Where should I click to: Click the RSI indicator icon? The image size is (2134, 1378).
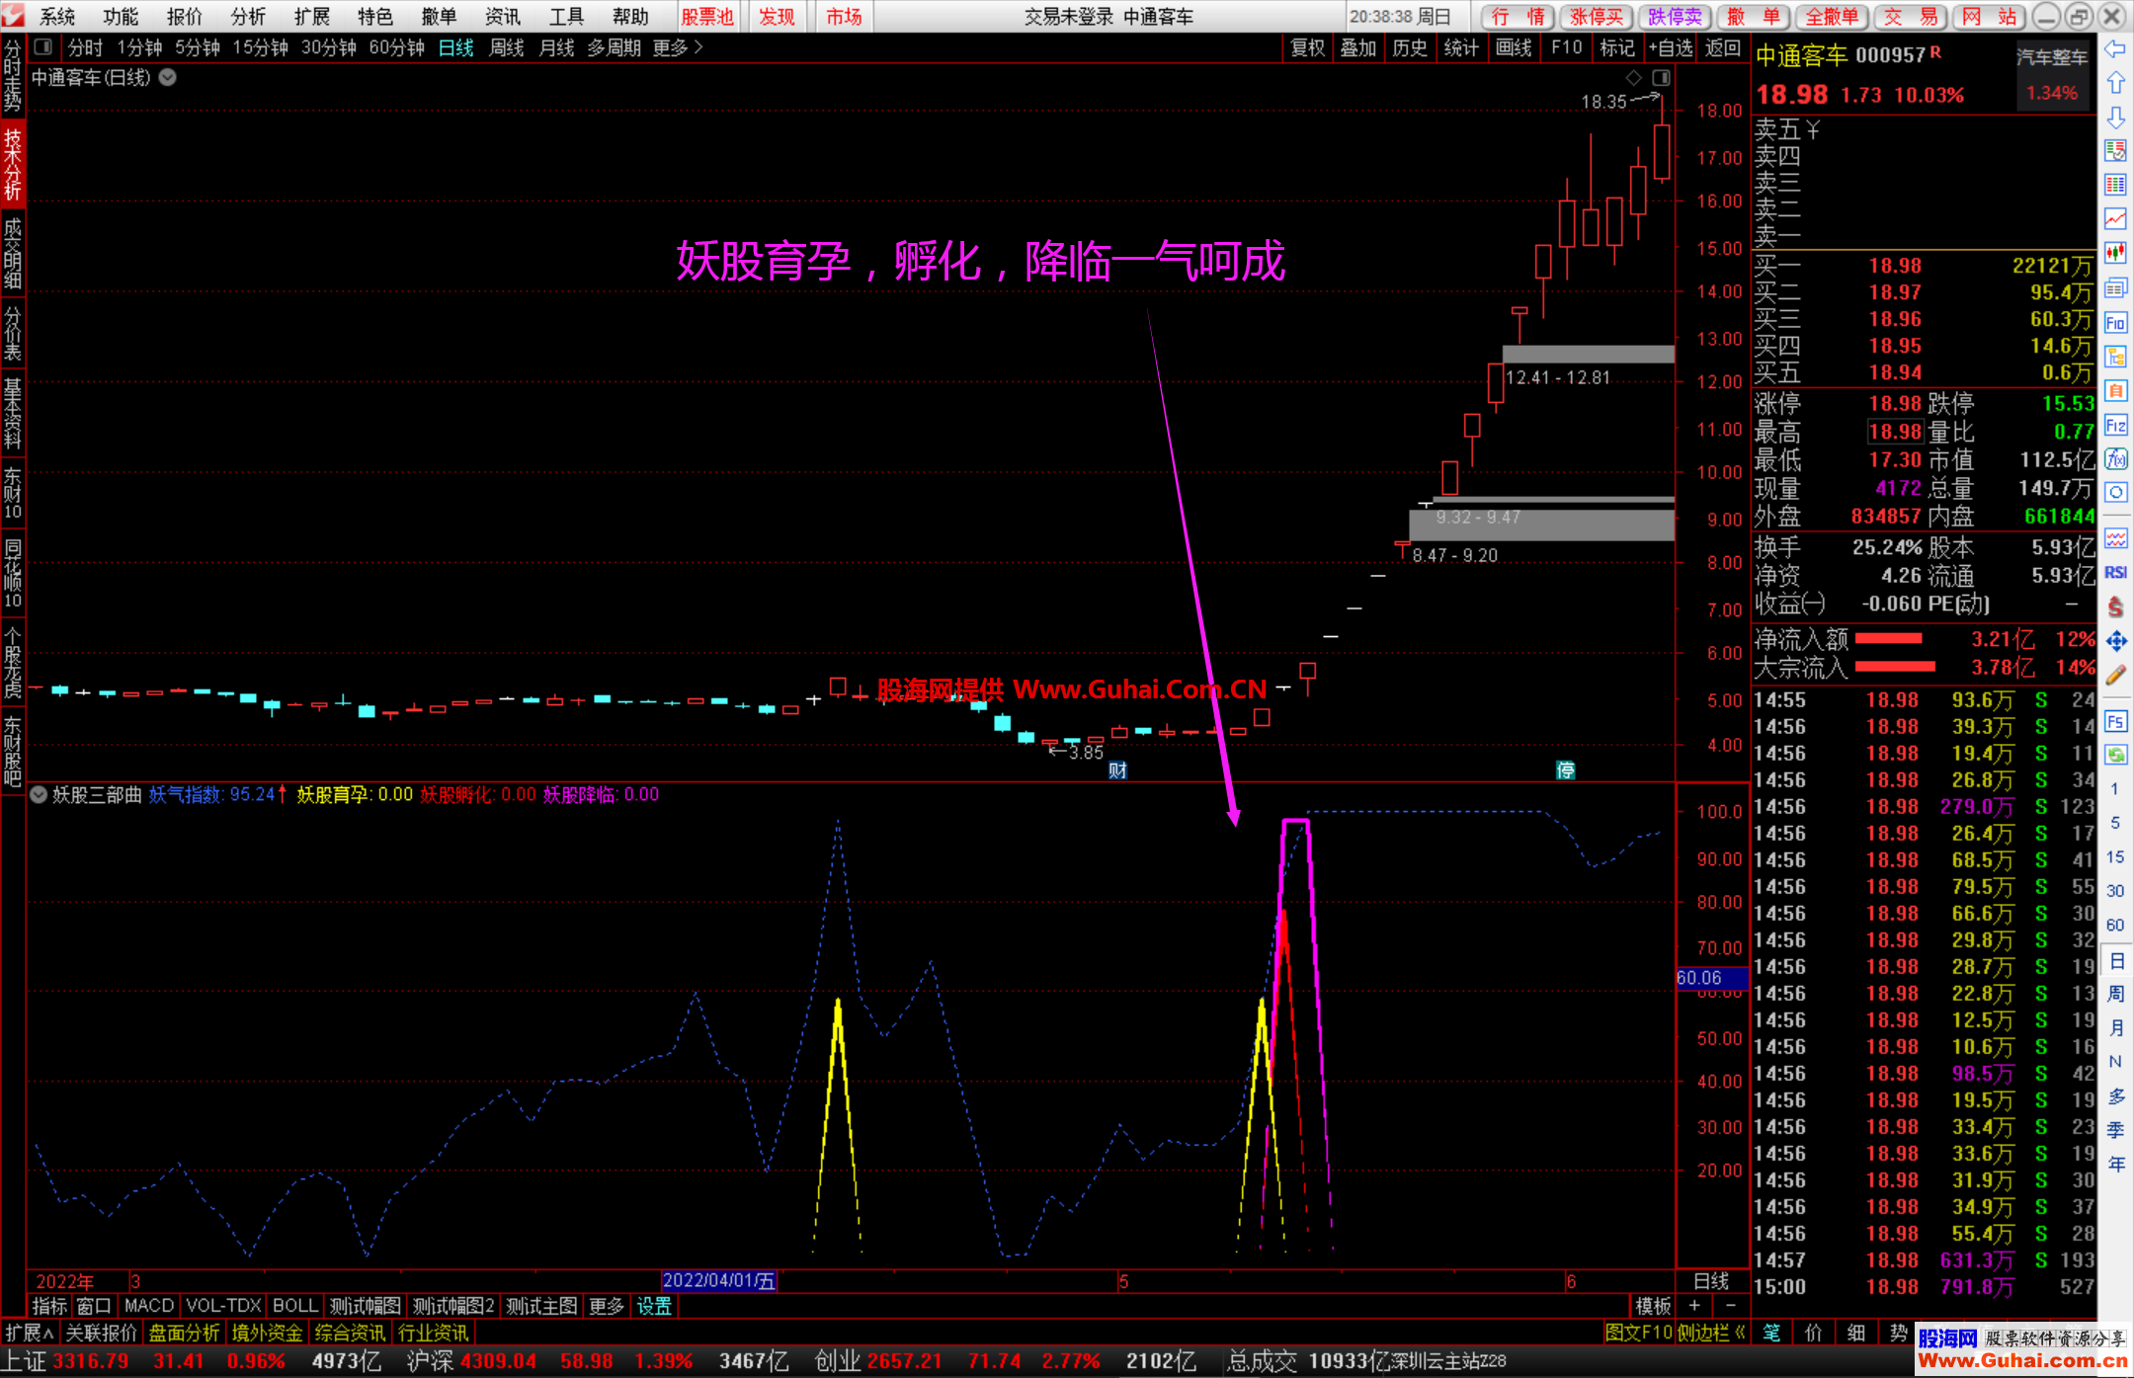coord(2115,572)
